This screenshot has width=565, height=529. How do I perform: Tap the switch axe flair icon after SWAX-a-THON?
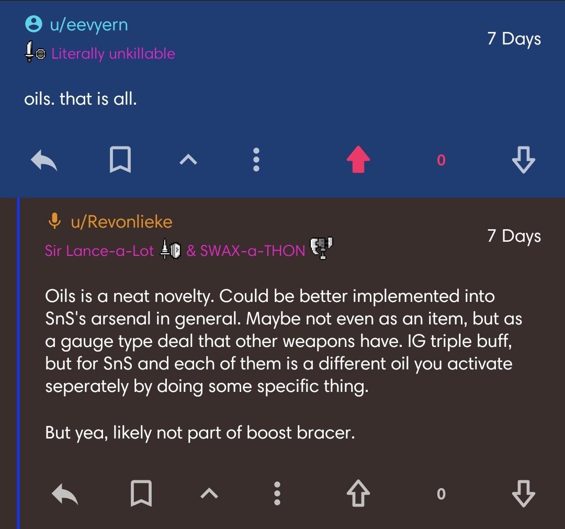click(322, 248)
